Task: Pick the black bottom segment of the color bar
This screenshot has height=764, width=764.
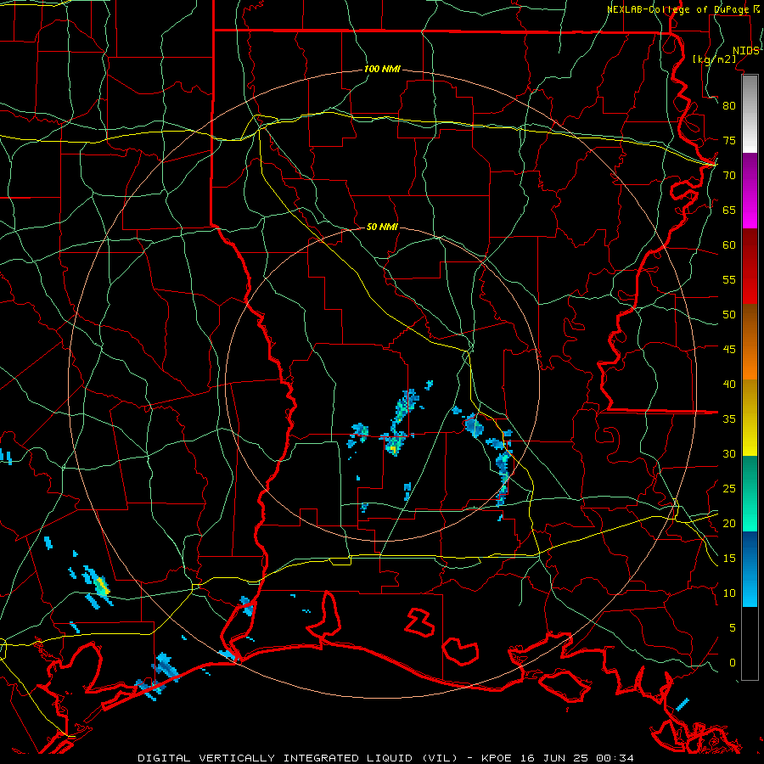Action: [x=750, y=643]
